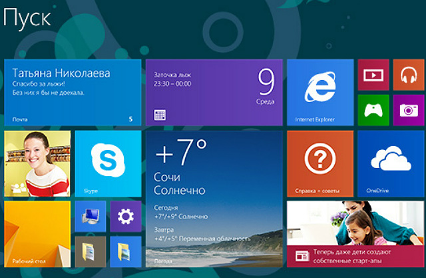
Task: Launch the Skype tile
Action: pos(108,164)
